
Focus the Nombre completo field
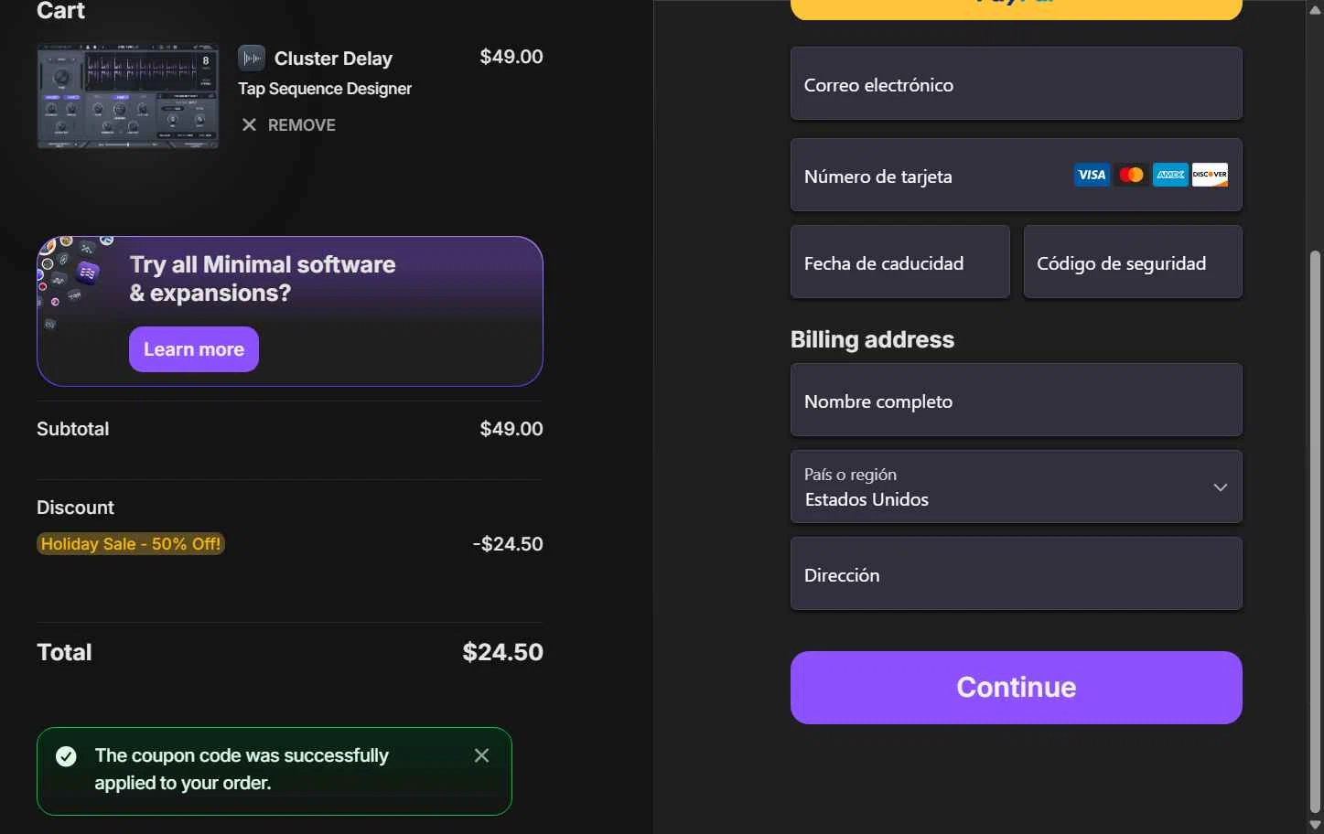pos(1017,401)
